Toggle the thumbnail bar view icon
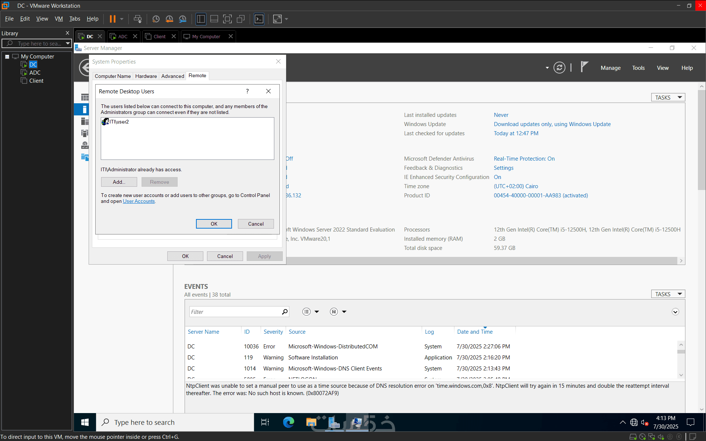 (214, 19)
